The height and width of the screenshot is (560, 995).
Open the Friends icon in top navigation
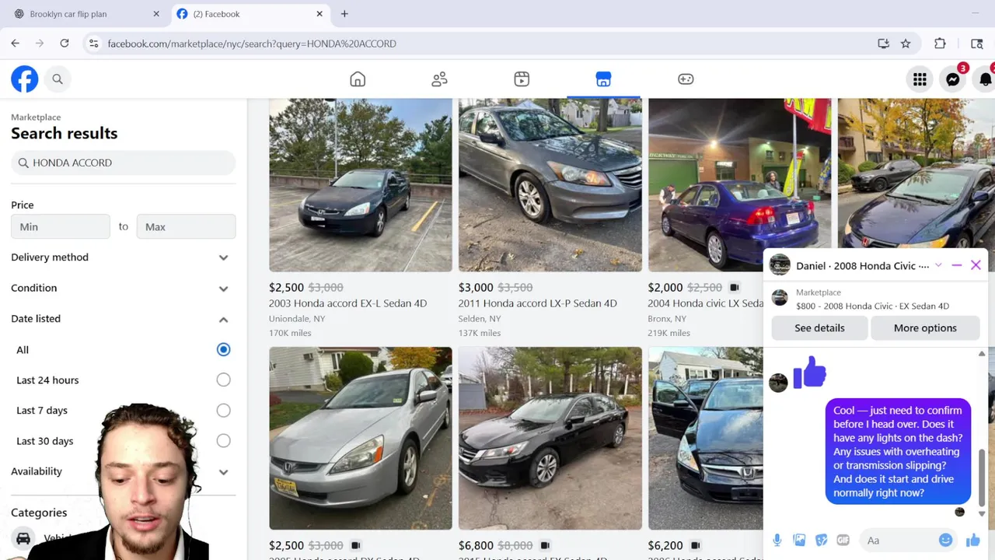coord(439,79)
